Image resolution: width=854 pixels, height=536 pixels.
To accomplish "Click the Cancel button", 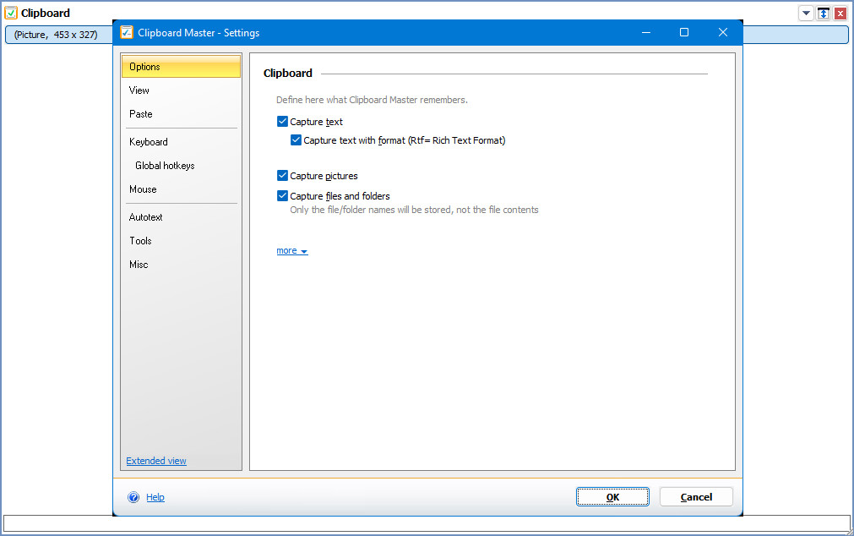I will tap(696, 497).
